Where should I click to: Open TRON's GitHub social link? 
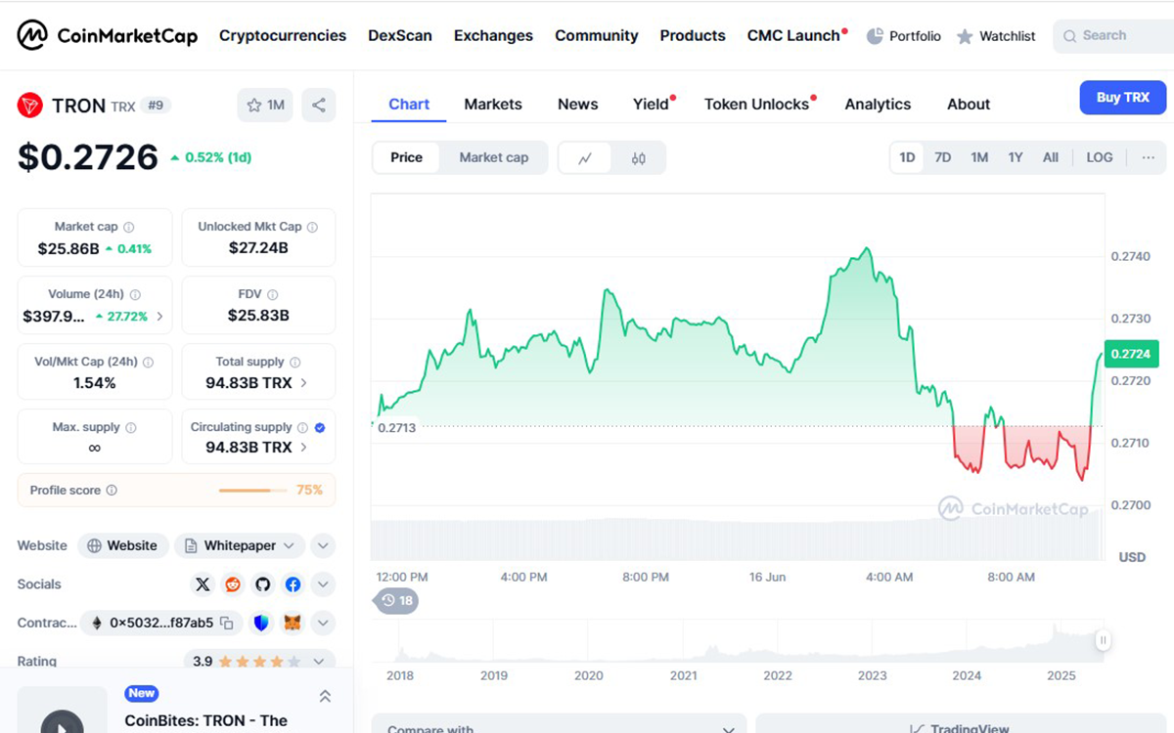pos(262,584)
